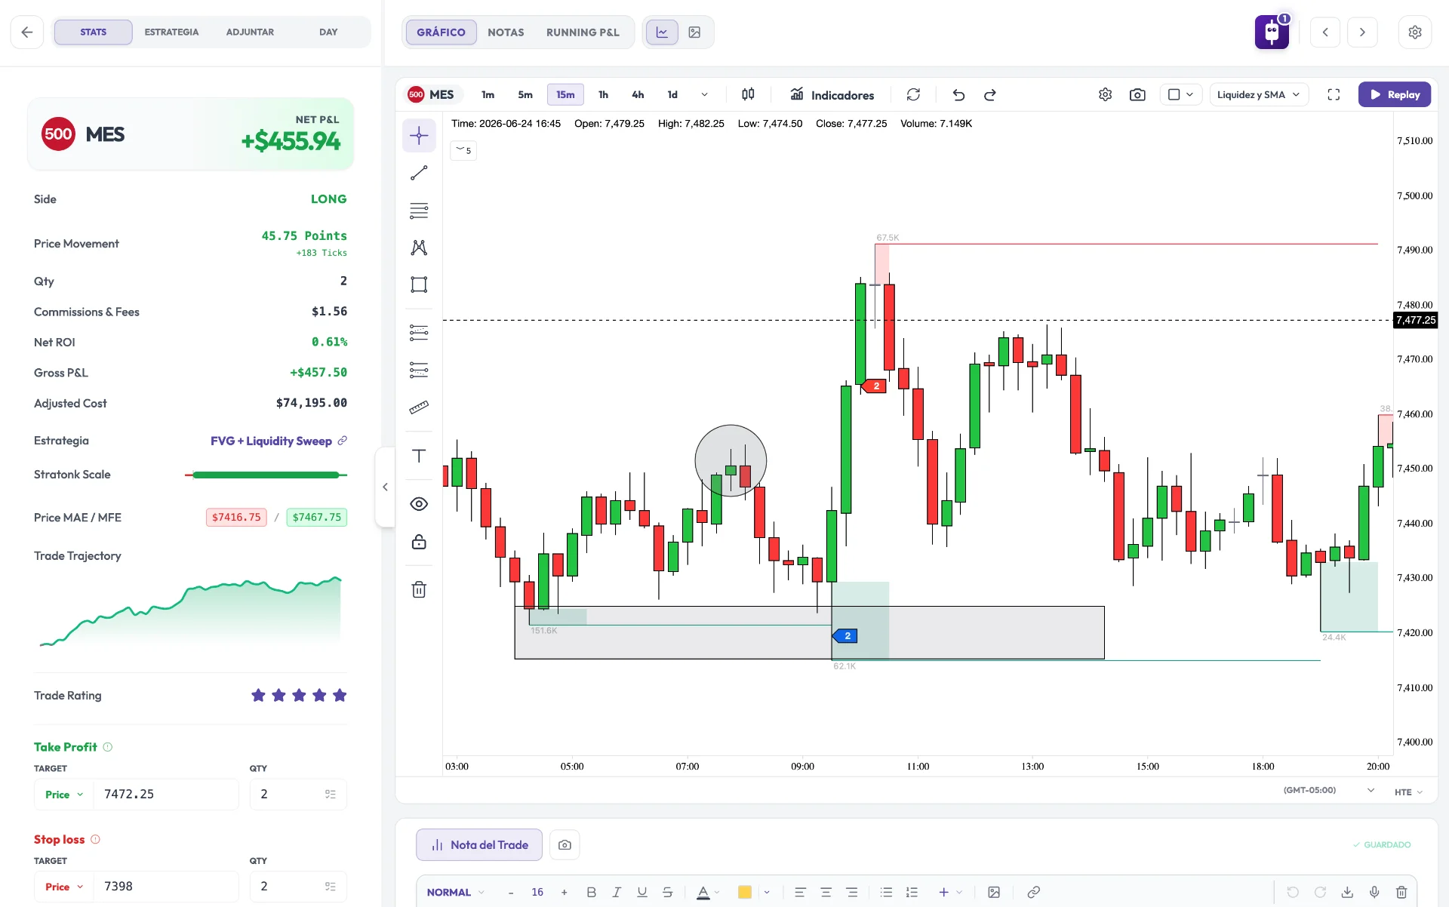The image size is (1449, 907).
Task: Switch to the NOTAS tab
Action: click(506, 32)
